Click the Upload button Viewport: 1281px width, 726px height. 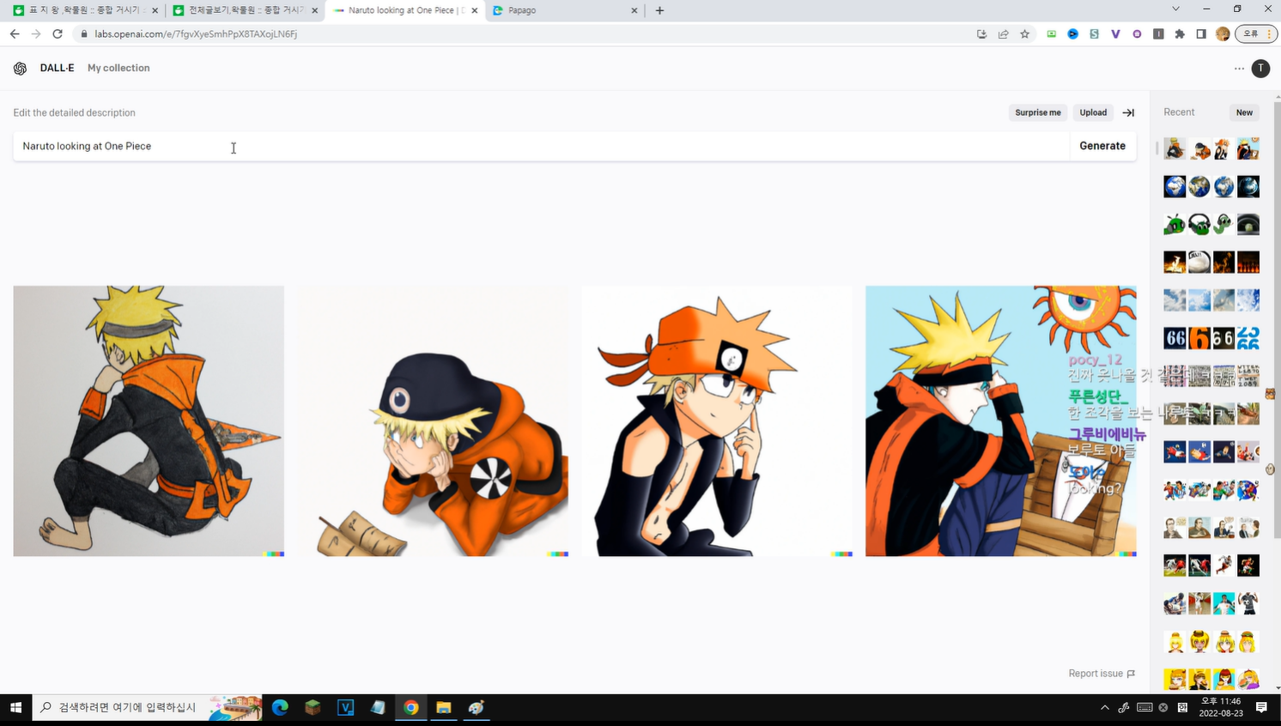1093,112
